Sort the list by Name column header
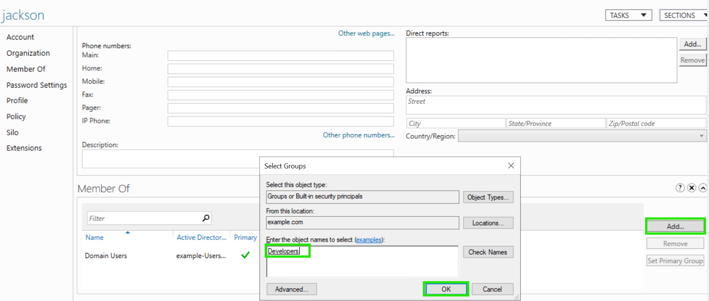Image resolution: width=709 pixels, height=301 pixels. click(94, 237)
